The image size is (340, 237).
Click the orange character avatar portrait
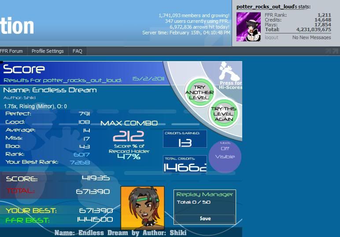[x=142, y=208]
